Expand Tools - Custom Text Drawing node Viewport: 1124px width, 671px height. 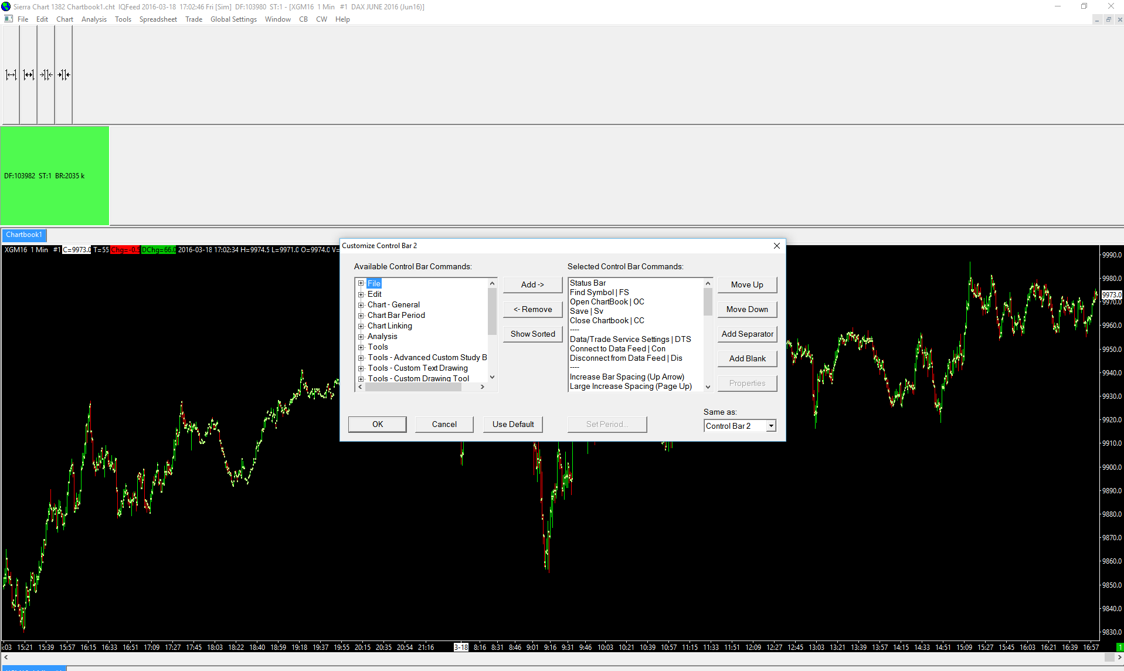pos(361,368)
